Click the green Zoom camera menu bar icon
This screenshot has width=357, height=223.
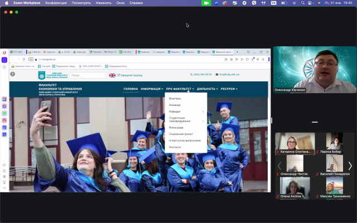(x=206, y=3)
